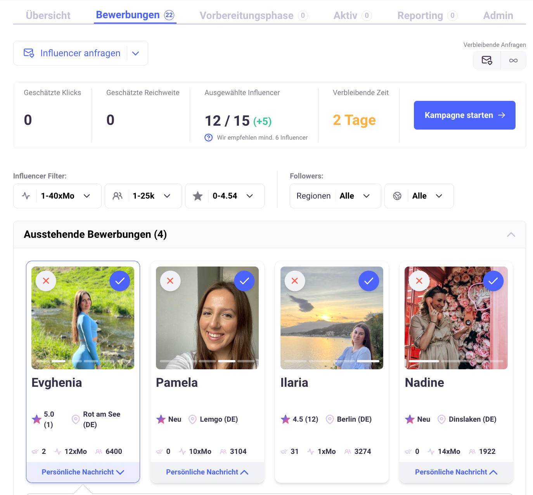Click the infinity symbol icon

(x=513, y=61)
